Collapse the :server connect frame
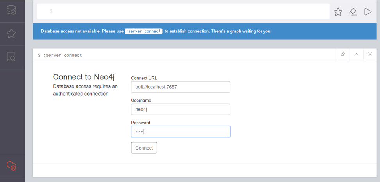This screenshot has width=380, height=182. [356, 55]
